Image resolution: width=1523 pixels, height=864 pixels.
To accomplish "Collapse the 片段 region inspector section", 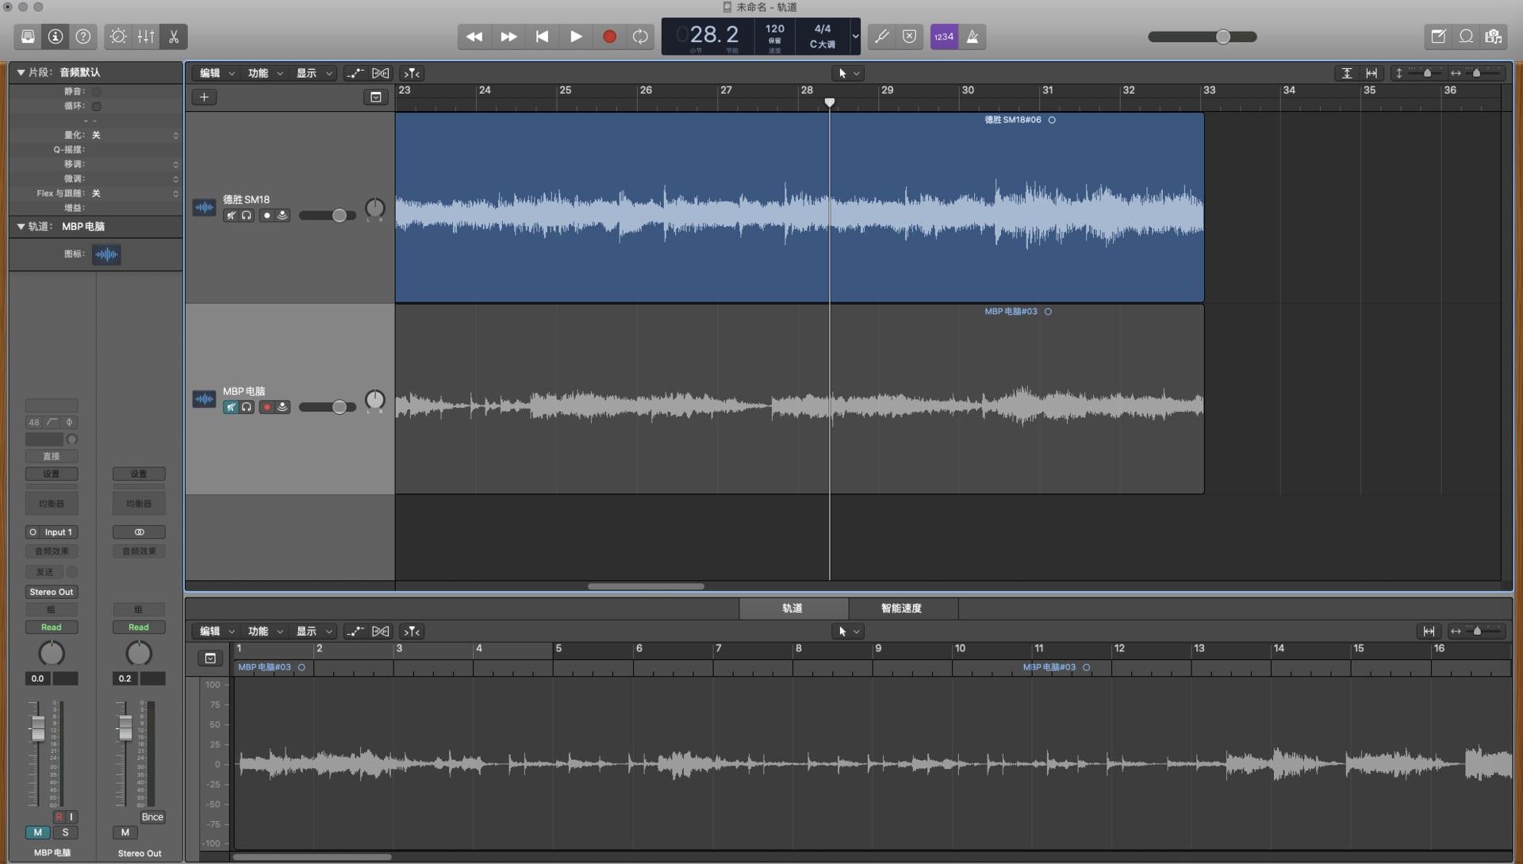I will [21, 72].
